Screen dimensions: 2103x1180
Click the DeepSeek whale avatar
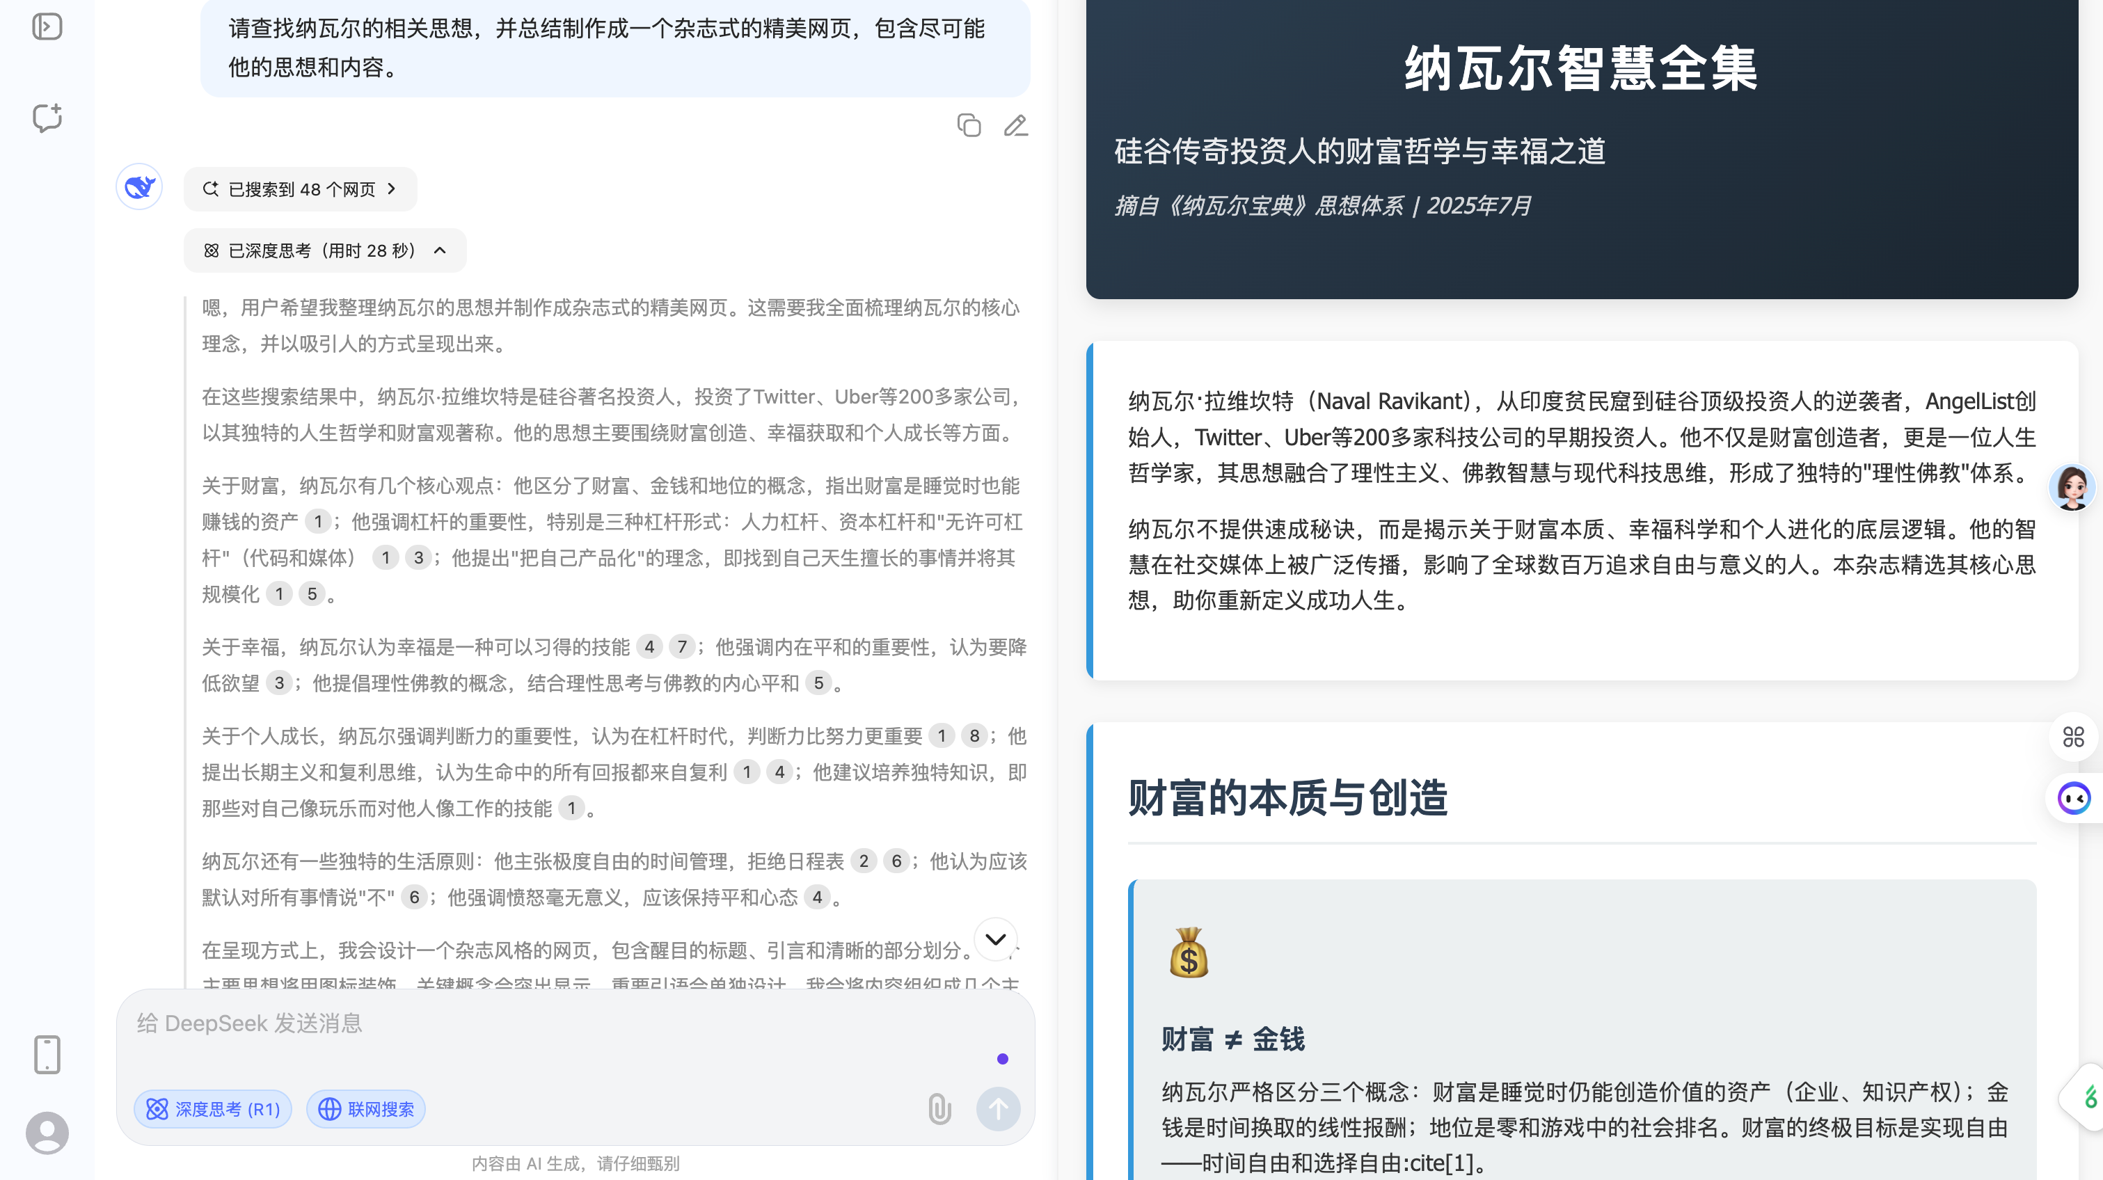tap(140, 187)
